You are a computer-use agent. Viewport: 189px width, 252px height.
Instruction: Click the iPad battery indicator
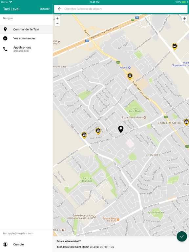(184, 2)
